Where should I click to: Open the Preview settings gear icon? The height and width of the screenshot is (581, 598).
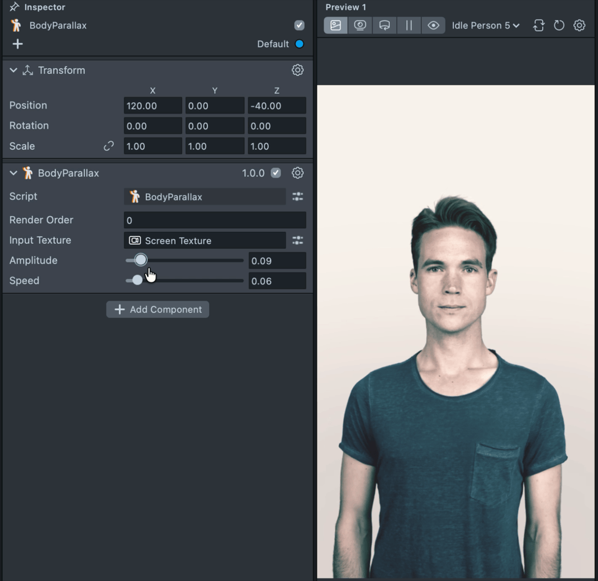click(579, 26)
